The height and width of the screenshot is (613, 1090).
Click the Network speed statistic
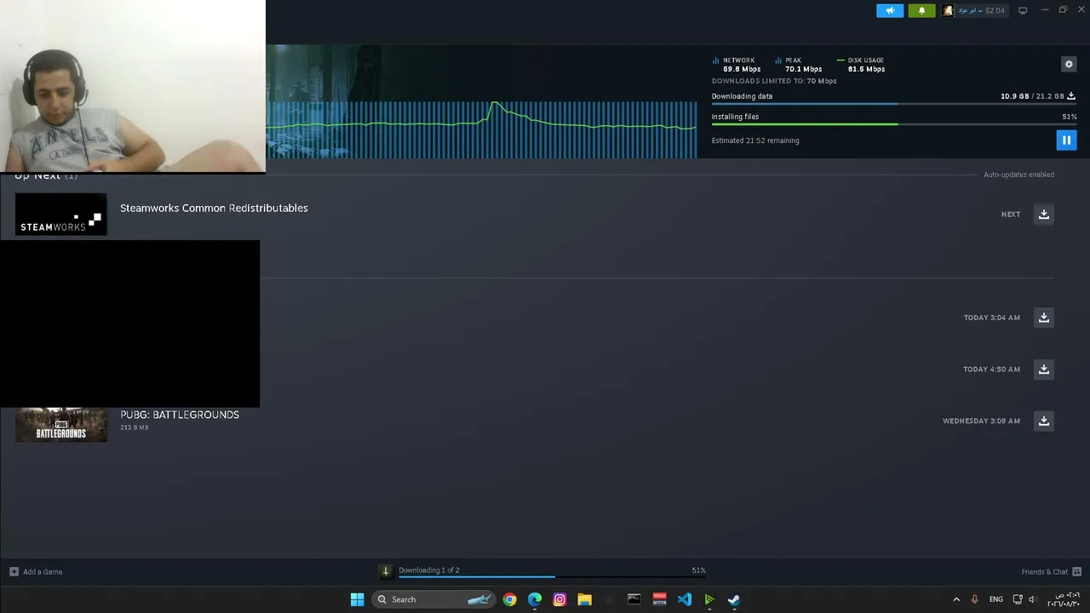click(737, 65)
